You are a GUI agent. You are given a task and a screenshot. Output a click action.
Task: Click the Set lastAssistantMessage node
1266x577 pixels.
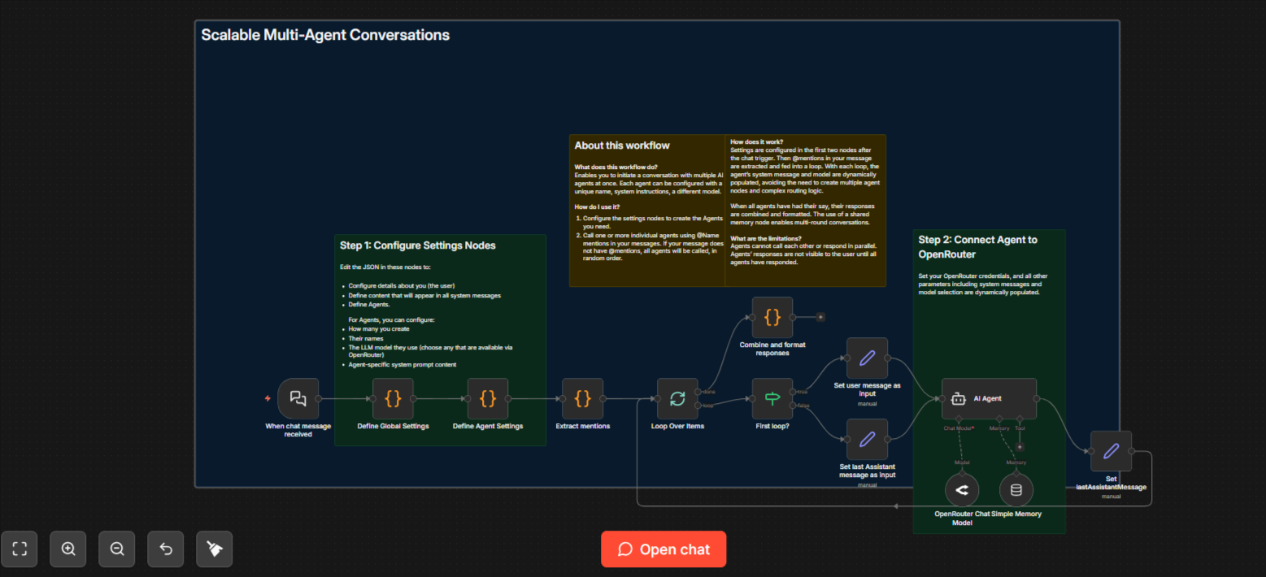pos(1111,451)
